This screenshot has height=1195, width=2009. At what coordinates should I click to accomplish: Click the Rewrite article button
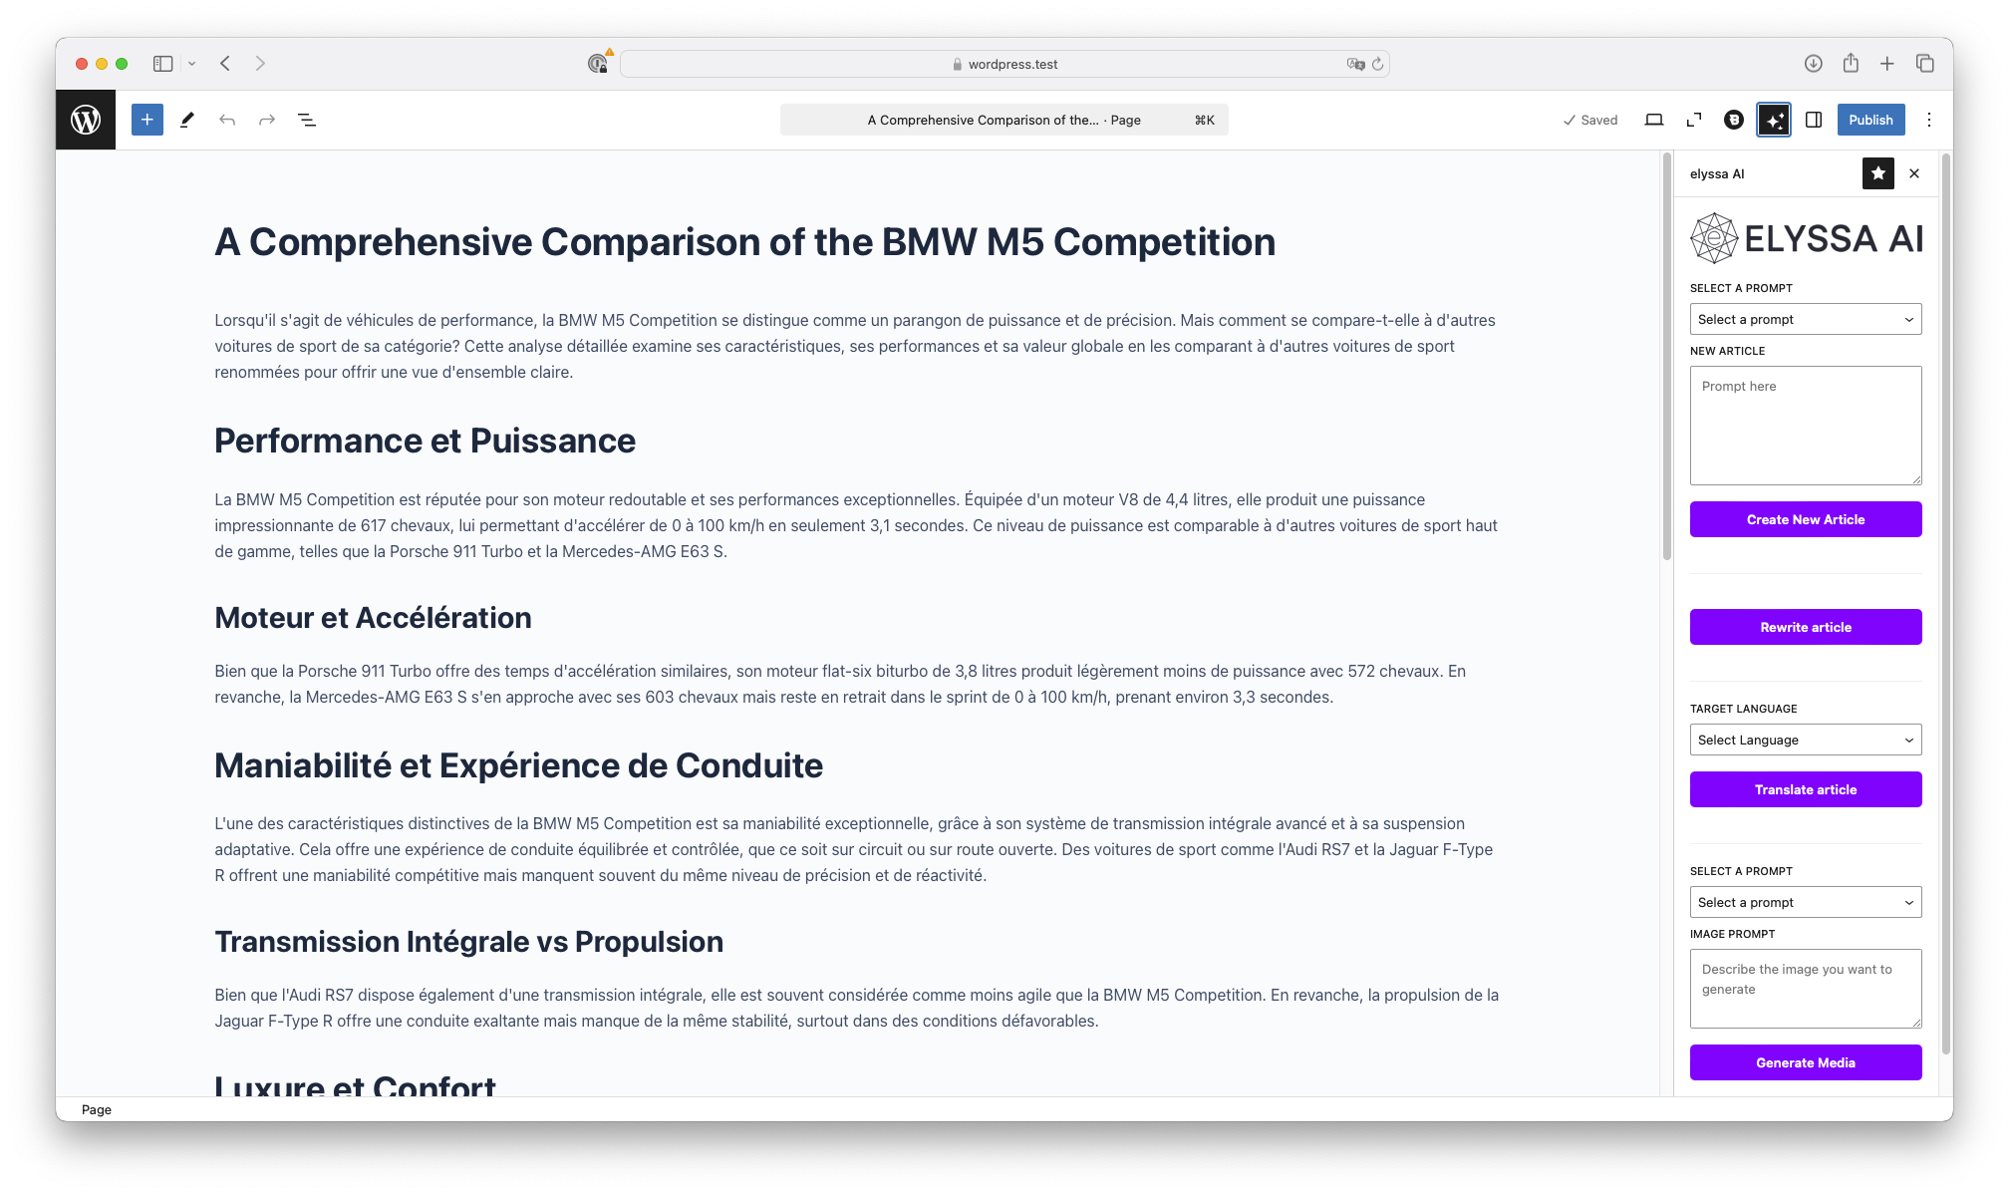click(x=1806, y=627)
